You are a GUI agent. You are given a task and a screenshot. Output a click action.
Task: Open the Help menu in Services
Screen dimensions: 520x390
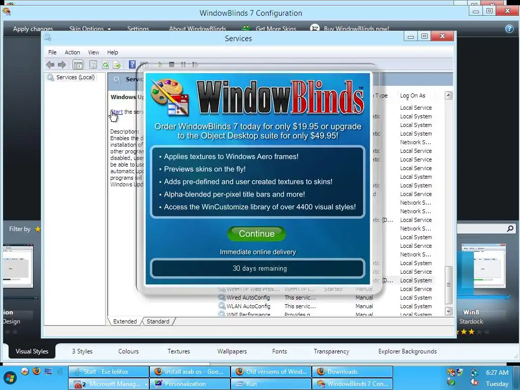(112, 52)
